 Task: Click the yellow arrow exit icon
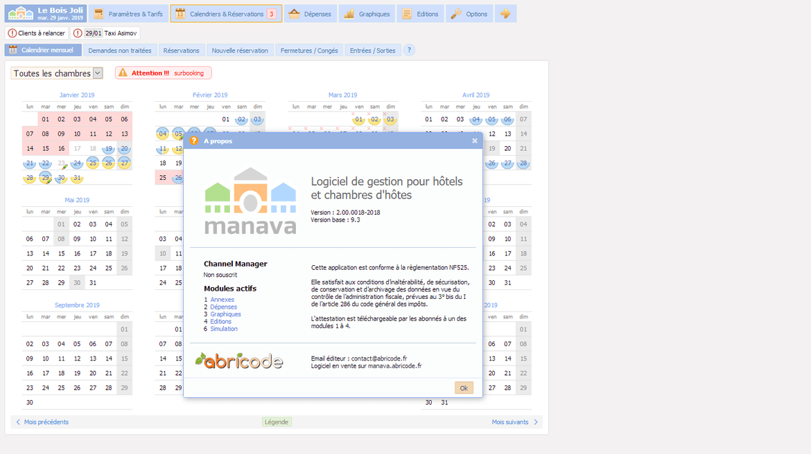click(x=505, y=14)
